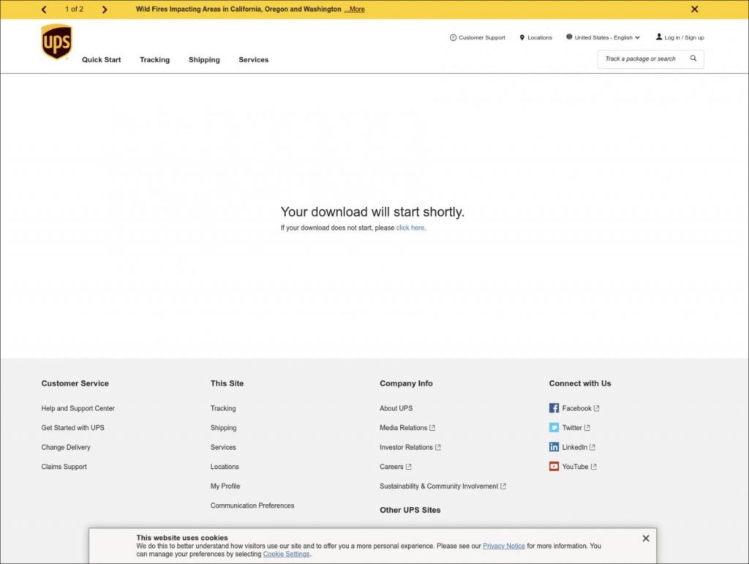Open Communication Preferences footer link

(252, 505)
